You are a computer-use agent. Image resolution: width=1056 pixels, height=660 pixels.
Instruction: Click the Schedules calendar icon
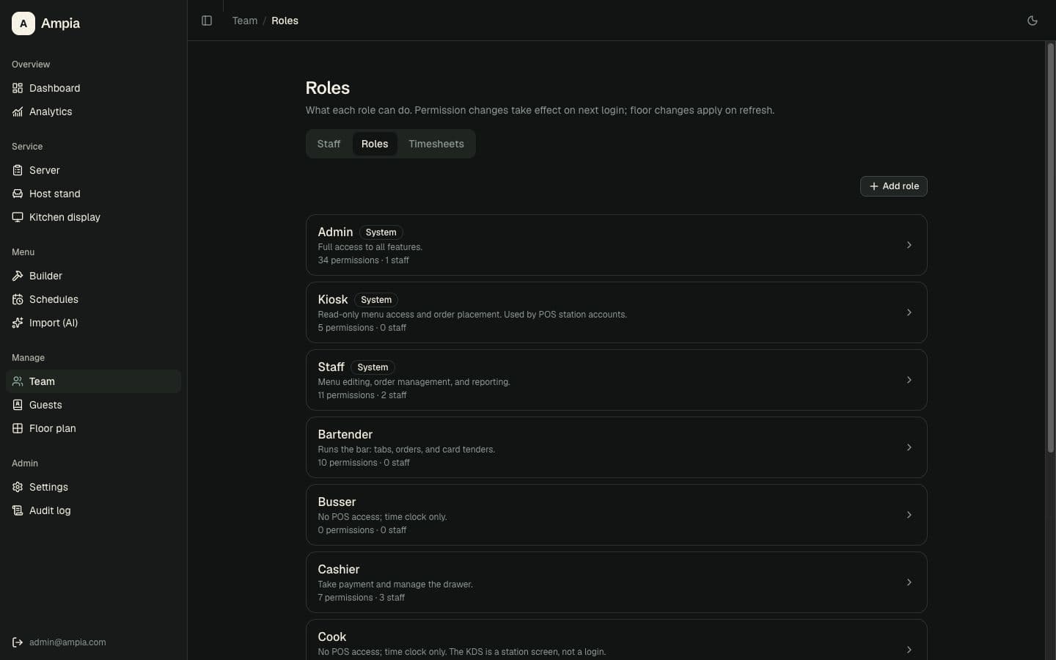click(x=18, y=299)
